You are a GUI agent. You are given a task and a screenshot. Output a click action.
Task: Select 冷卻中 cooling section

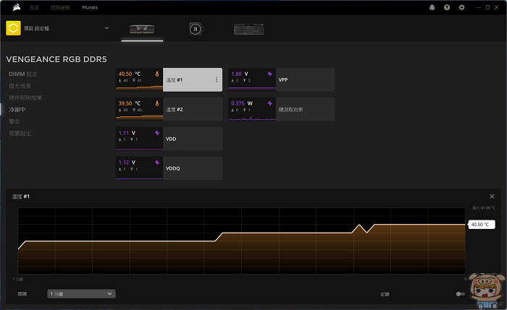coord(17,110)
